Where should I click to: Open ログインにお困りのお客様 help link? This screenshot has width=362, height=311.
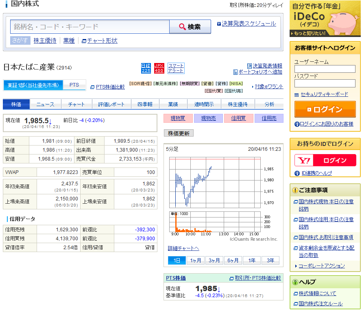point(327,124)
